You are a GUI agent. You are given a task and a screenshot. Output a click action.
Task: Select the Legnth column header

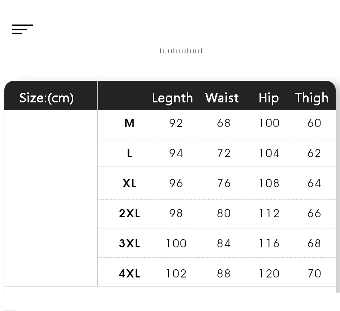(x=172, y=98)
